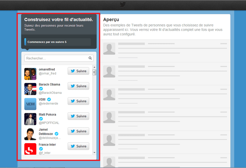
Task: Click the suggestions list scrollbar thumb
Action: (x=94, y=72)
